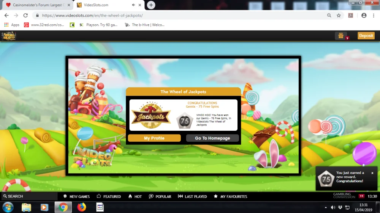
Task: Click the Gemix - 75 Free Spins text
Action: pos(202,106)
